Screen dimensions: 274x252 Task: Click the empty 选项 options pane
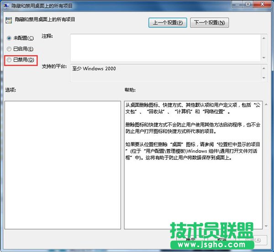tap(63, 165)
